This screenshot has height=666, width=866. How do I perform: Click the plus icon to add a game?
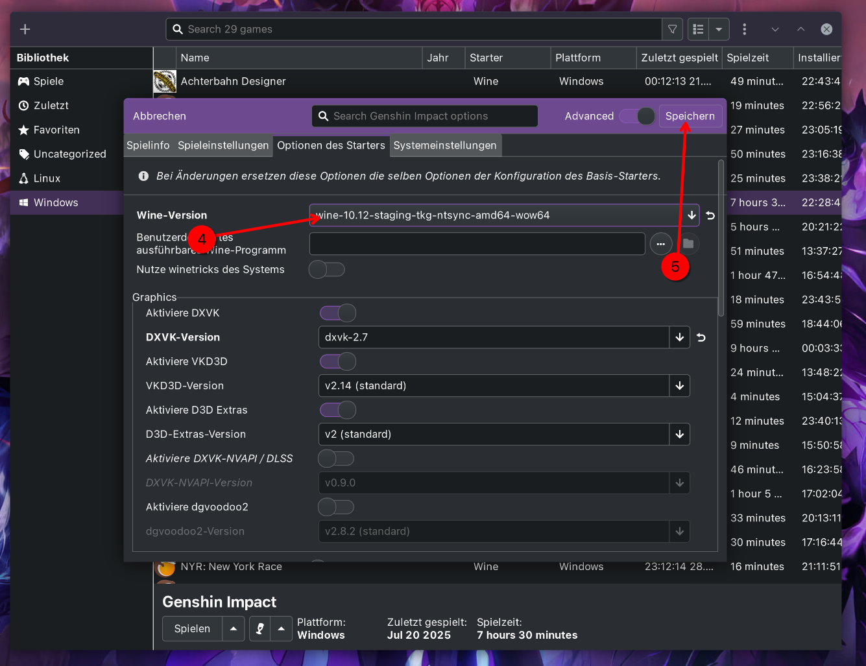click(x=25, y=29)
